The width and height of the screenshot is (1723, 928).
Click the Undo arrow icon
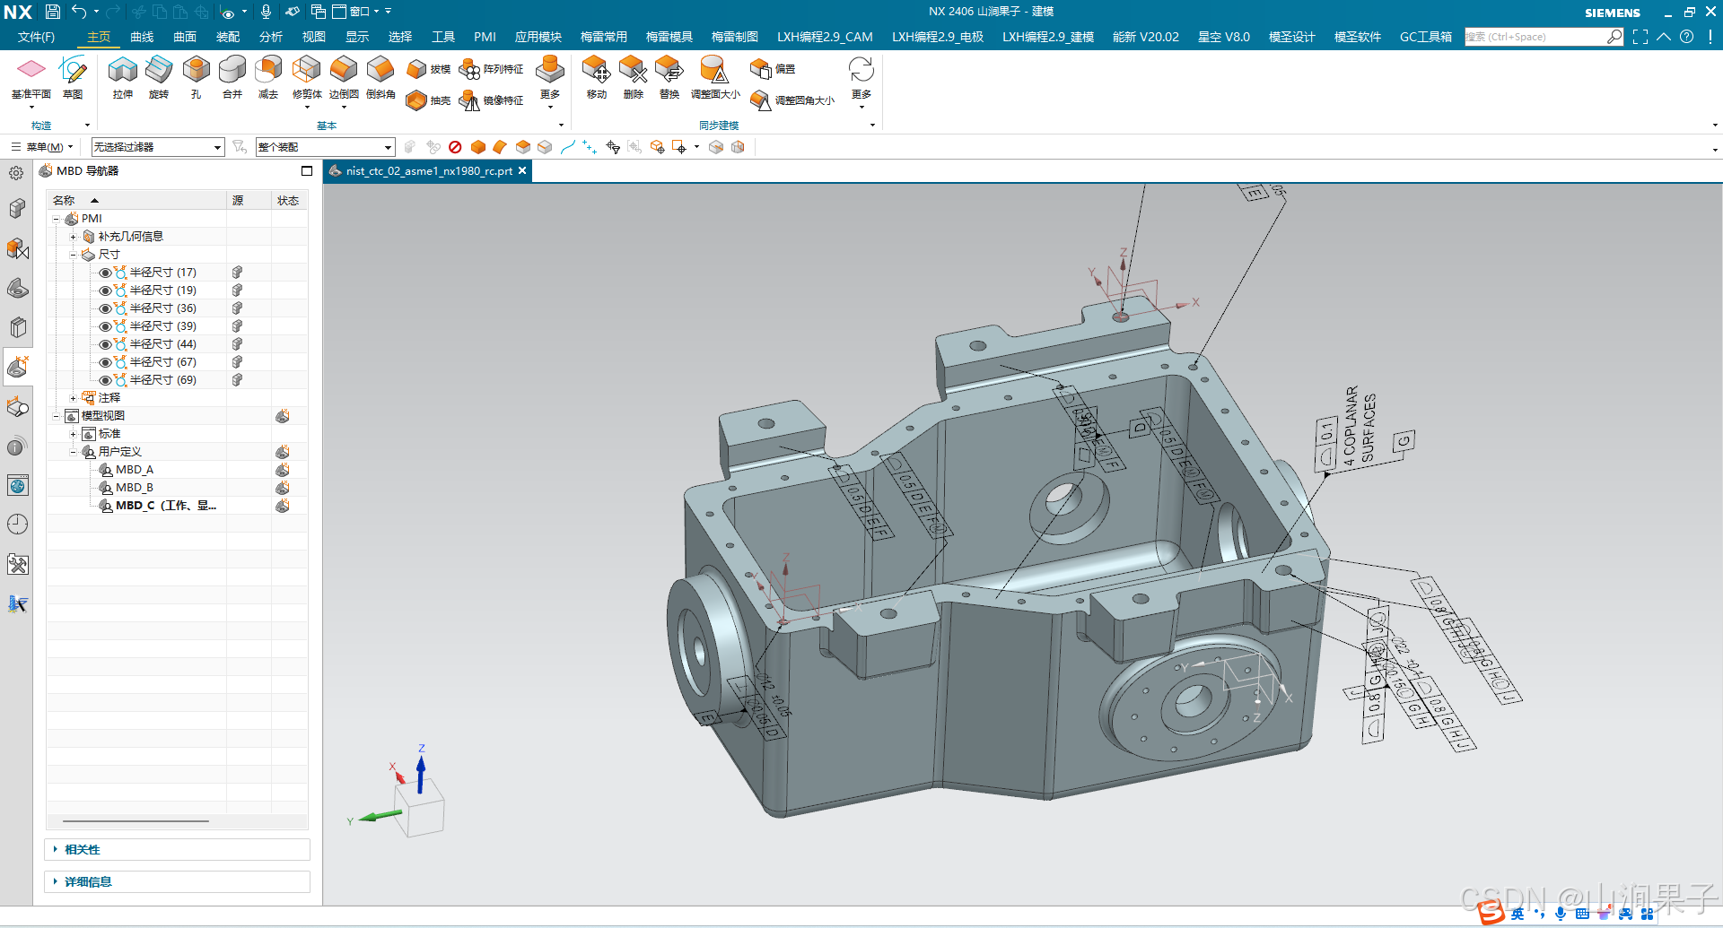point(79,12)
